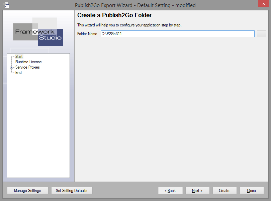Viewport: 271px width, 201px height.
Task: Open Manage Settings
Action: 28,190
